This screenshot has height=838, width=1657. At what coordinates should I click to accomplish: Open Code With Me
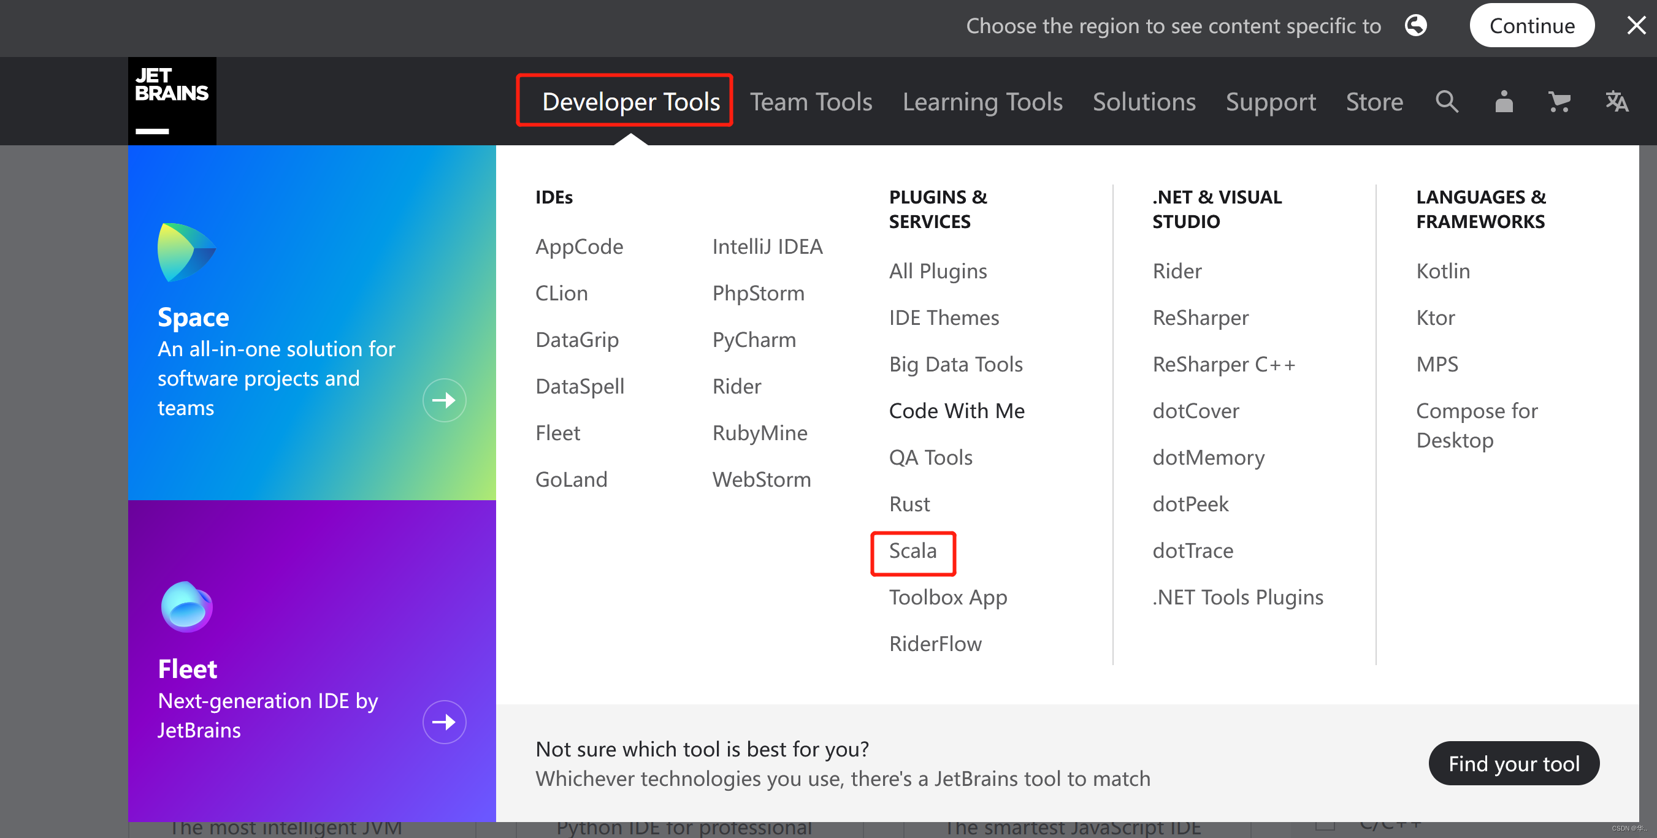[x=957, y=410]
